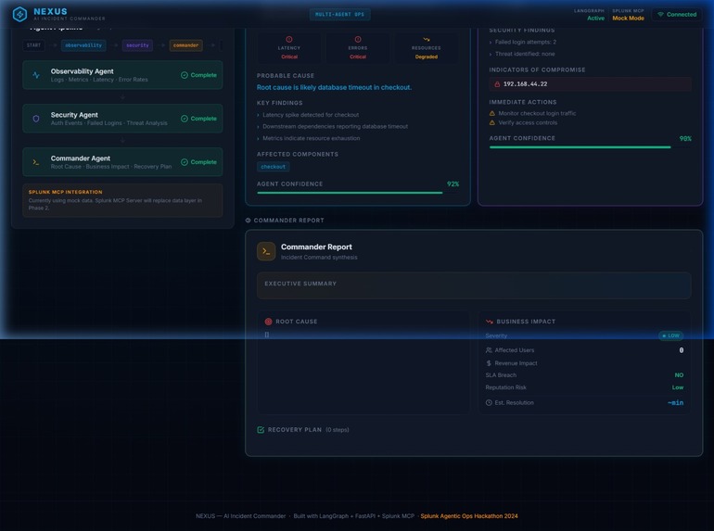Click the Revenue Impact dollar icon
The image size is (714, 531).
pos(489,363)
